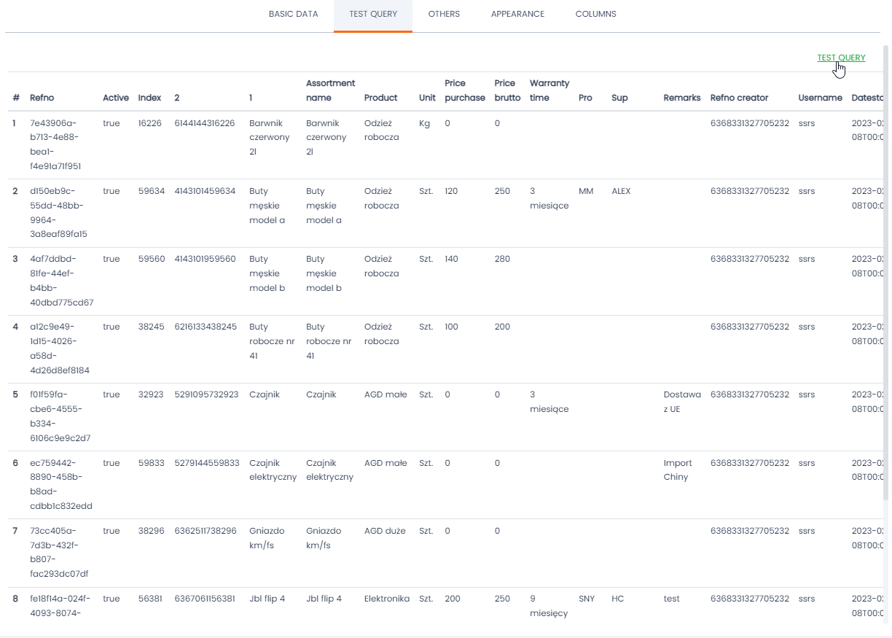Run the green Test Query link

(x=841, y=58)
